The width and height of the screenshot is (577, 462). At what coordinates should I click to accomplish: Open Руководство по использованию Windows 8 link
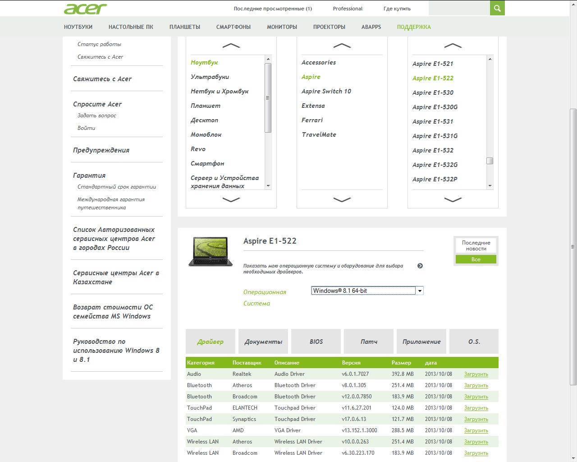pyautogui.click(x=116, y=351)
